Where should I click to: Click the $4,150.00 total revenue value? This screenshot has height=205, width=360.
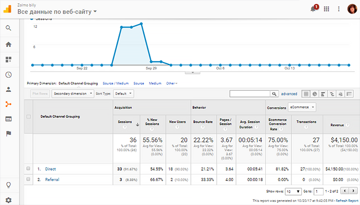(344, 140)
